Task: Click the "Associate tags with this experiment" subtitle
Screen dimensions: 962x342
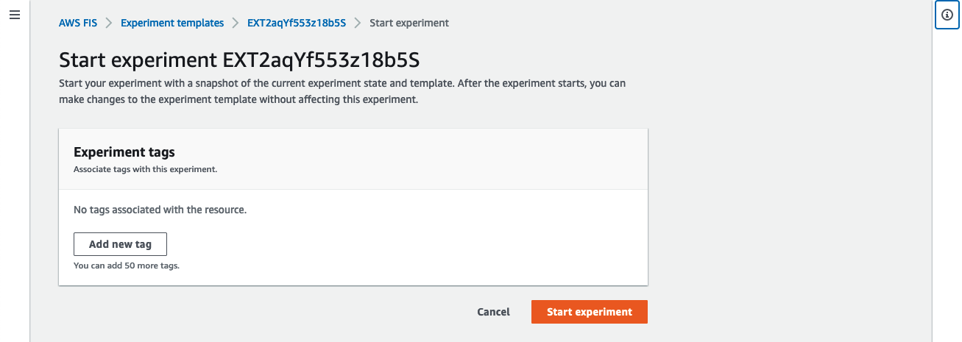Action: (x=146, y=169)
